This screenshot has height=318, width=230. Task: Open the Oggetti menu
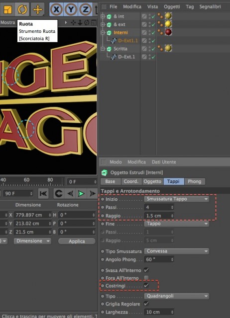[x=172, y=6]
